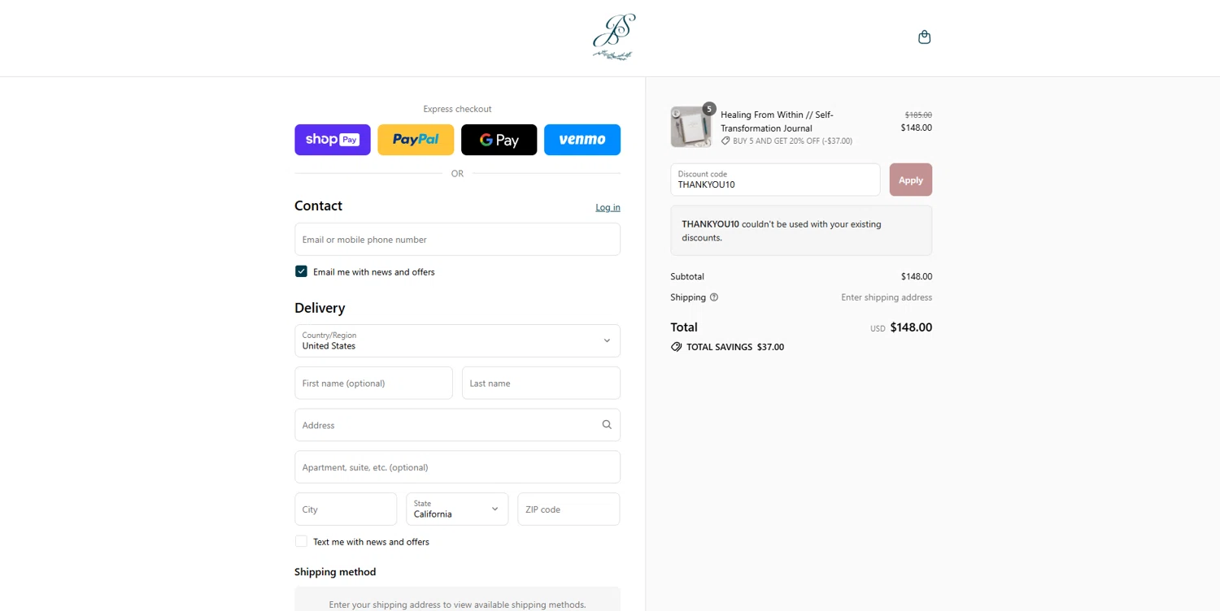1220x611 pixels.
Task: Click the Last name field
Action: (x=541, y=383)
